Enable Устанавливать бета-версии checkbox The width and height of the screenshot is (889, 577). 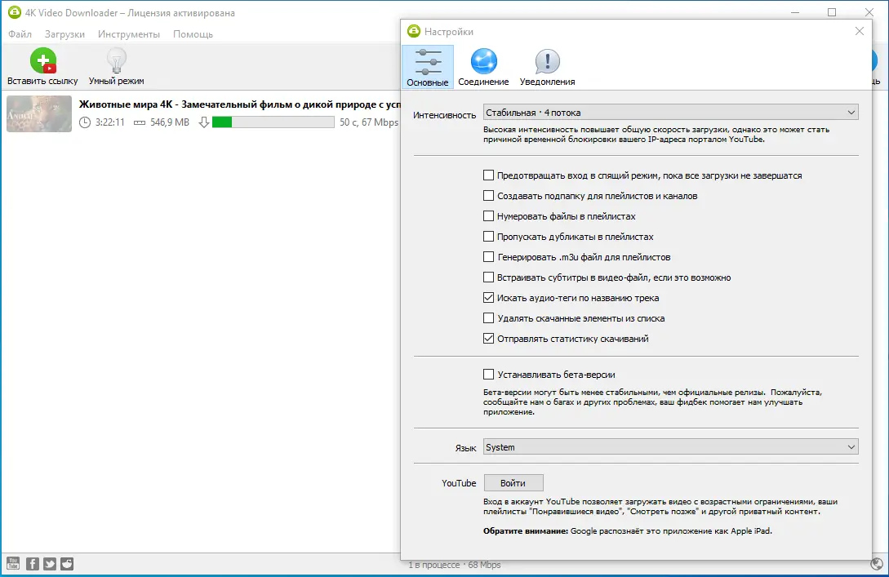click(488, 374)
